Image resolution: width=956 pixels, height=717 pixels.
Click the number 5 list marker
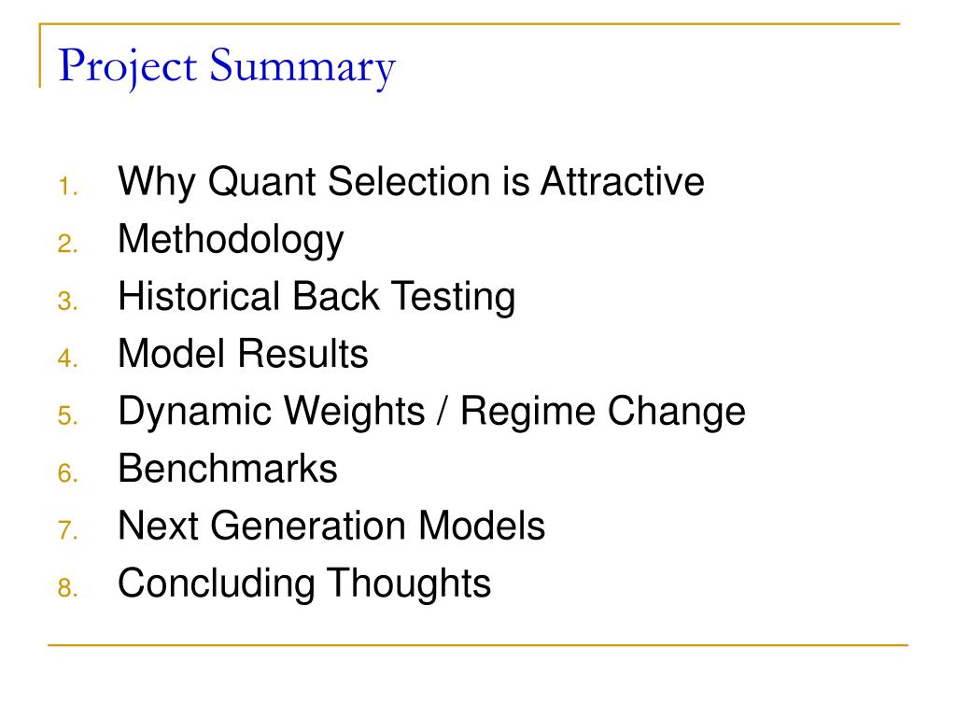tap(67, 415)
